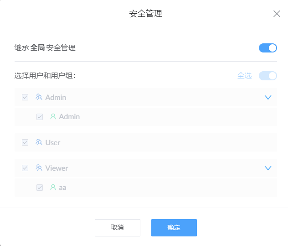Close the 安全管理 dialog with X
The image size is (288, 246).
[277, 14]
